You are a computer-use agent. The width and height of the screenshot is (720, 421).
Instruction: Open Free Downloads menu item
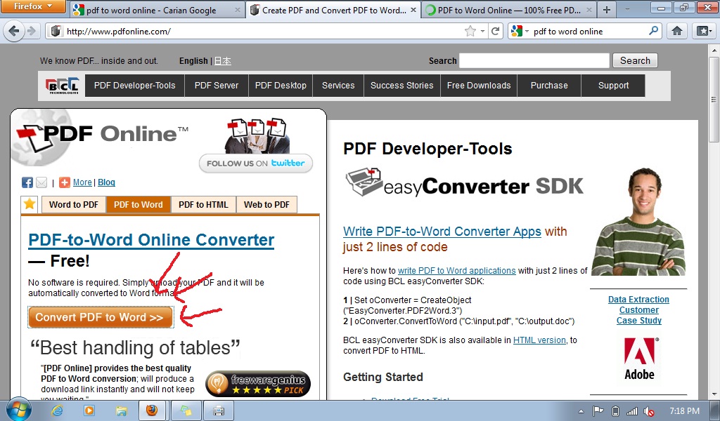point(479,86)
